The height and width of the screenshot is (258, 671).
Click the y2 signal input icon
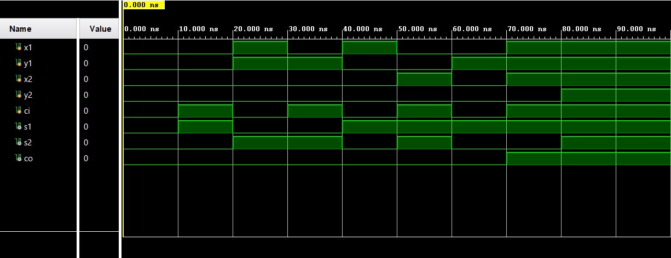point(19,95)
